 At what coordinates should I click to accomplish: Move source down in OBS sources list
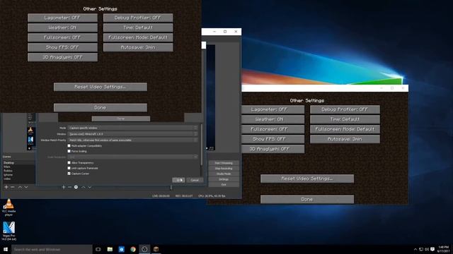click(90, 187)
